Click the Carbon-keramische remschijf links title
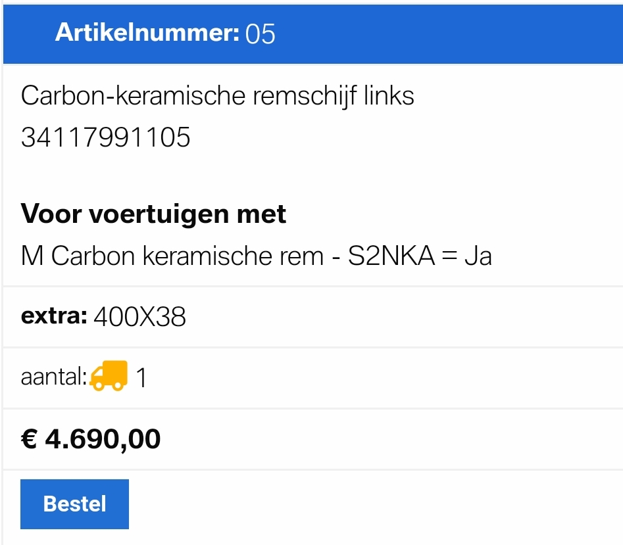Image resolution: width=623 pixels, height=545 pixels. (x=217, y=96)
